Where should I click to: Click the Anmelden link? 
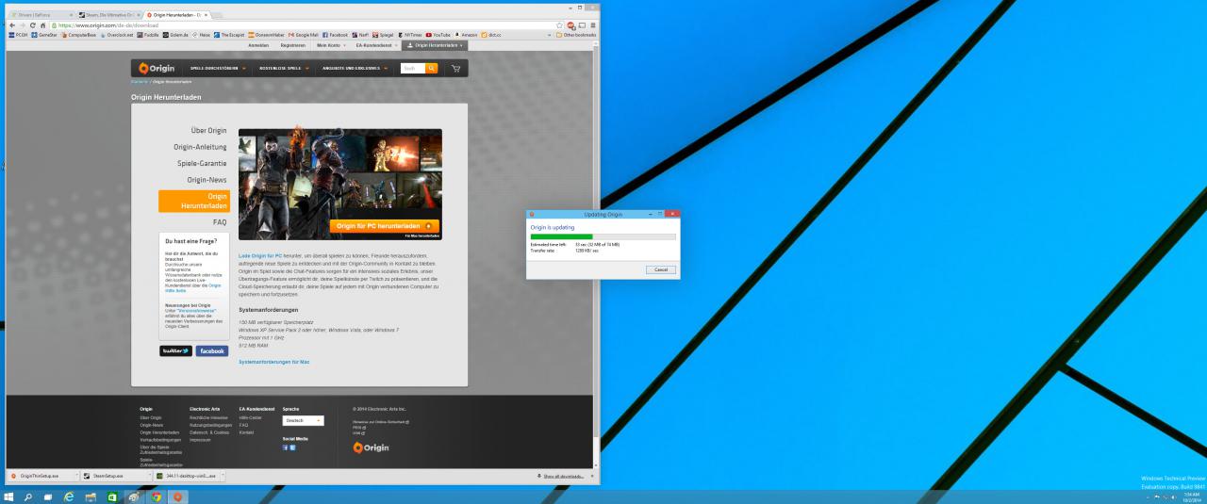point(257,45)
